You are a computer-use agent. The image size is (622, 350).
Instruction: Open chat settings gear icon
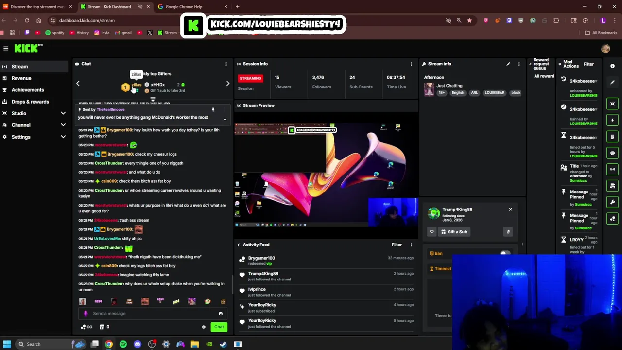(204, 327)
